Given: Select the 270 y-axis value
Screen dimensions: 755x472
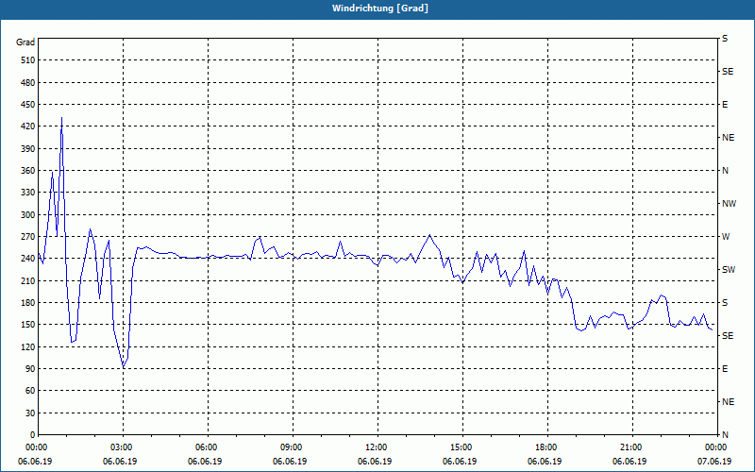Looking at the screenshot, I should pyautogui.click(x=28, y=237).
